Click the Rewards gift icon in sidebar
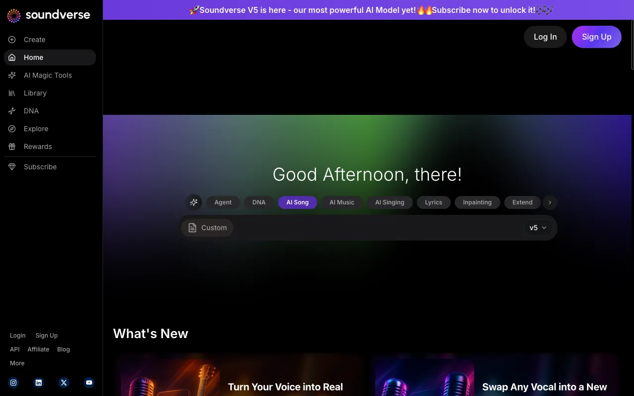634x396 pixels. [12, 147]
